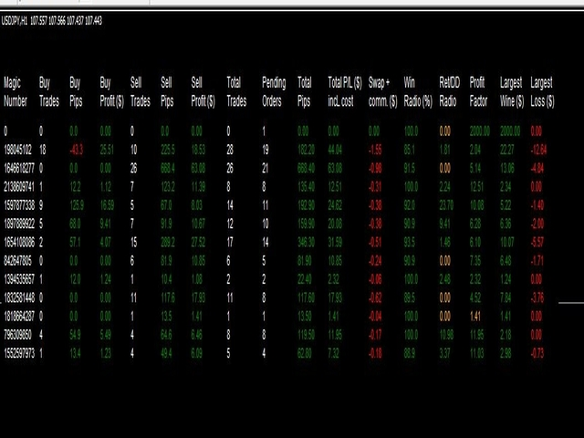Viewport: 584px width, 438px height.
Task: Click the 289.2 sell pips value
Action: [168, 243]
